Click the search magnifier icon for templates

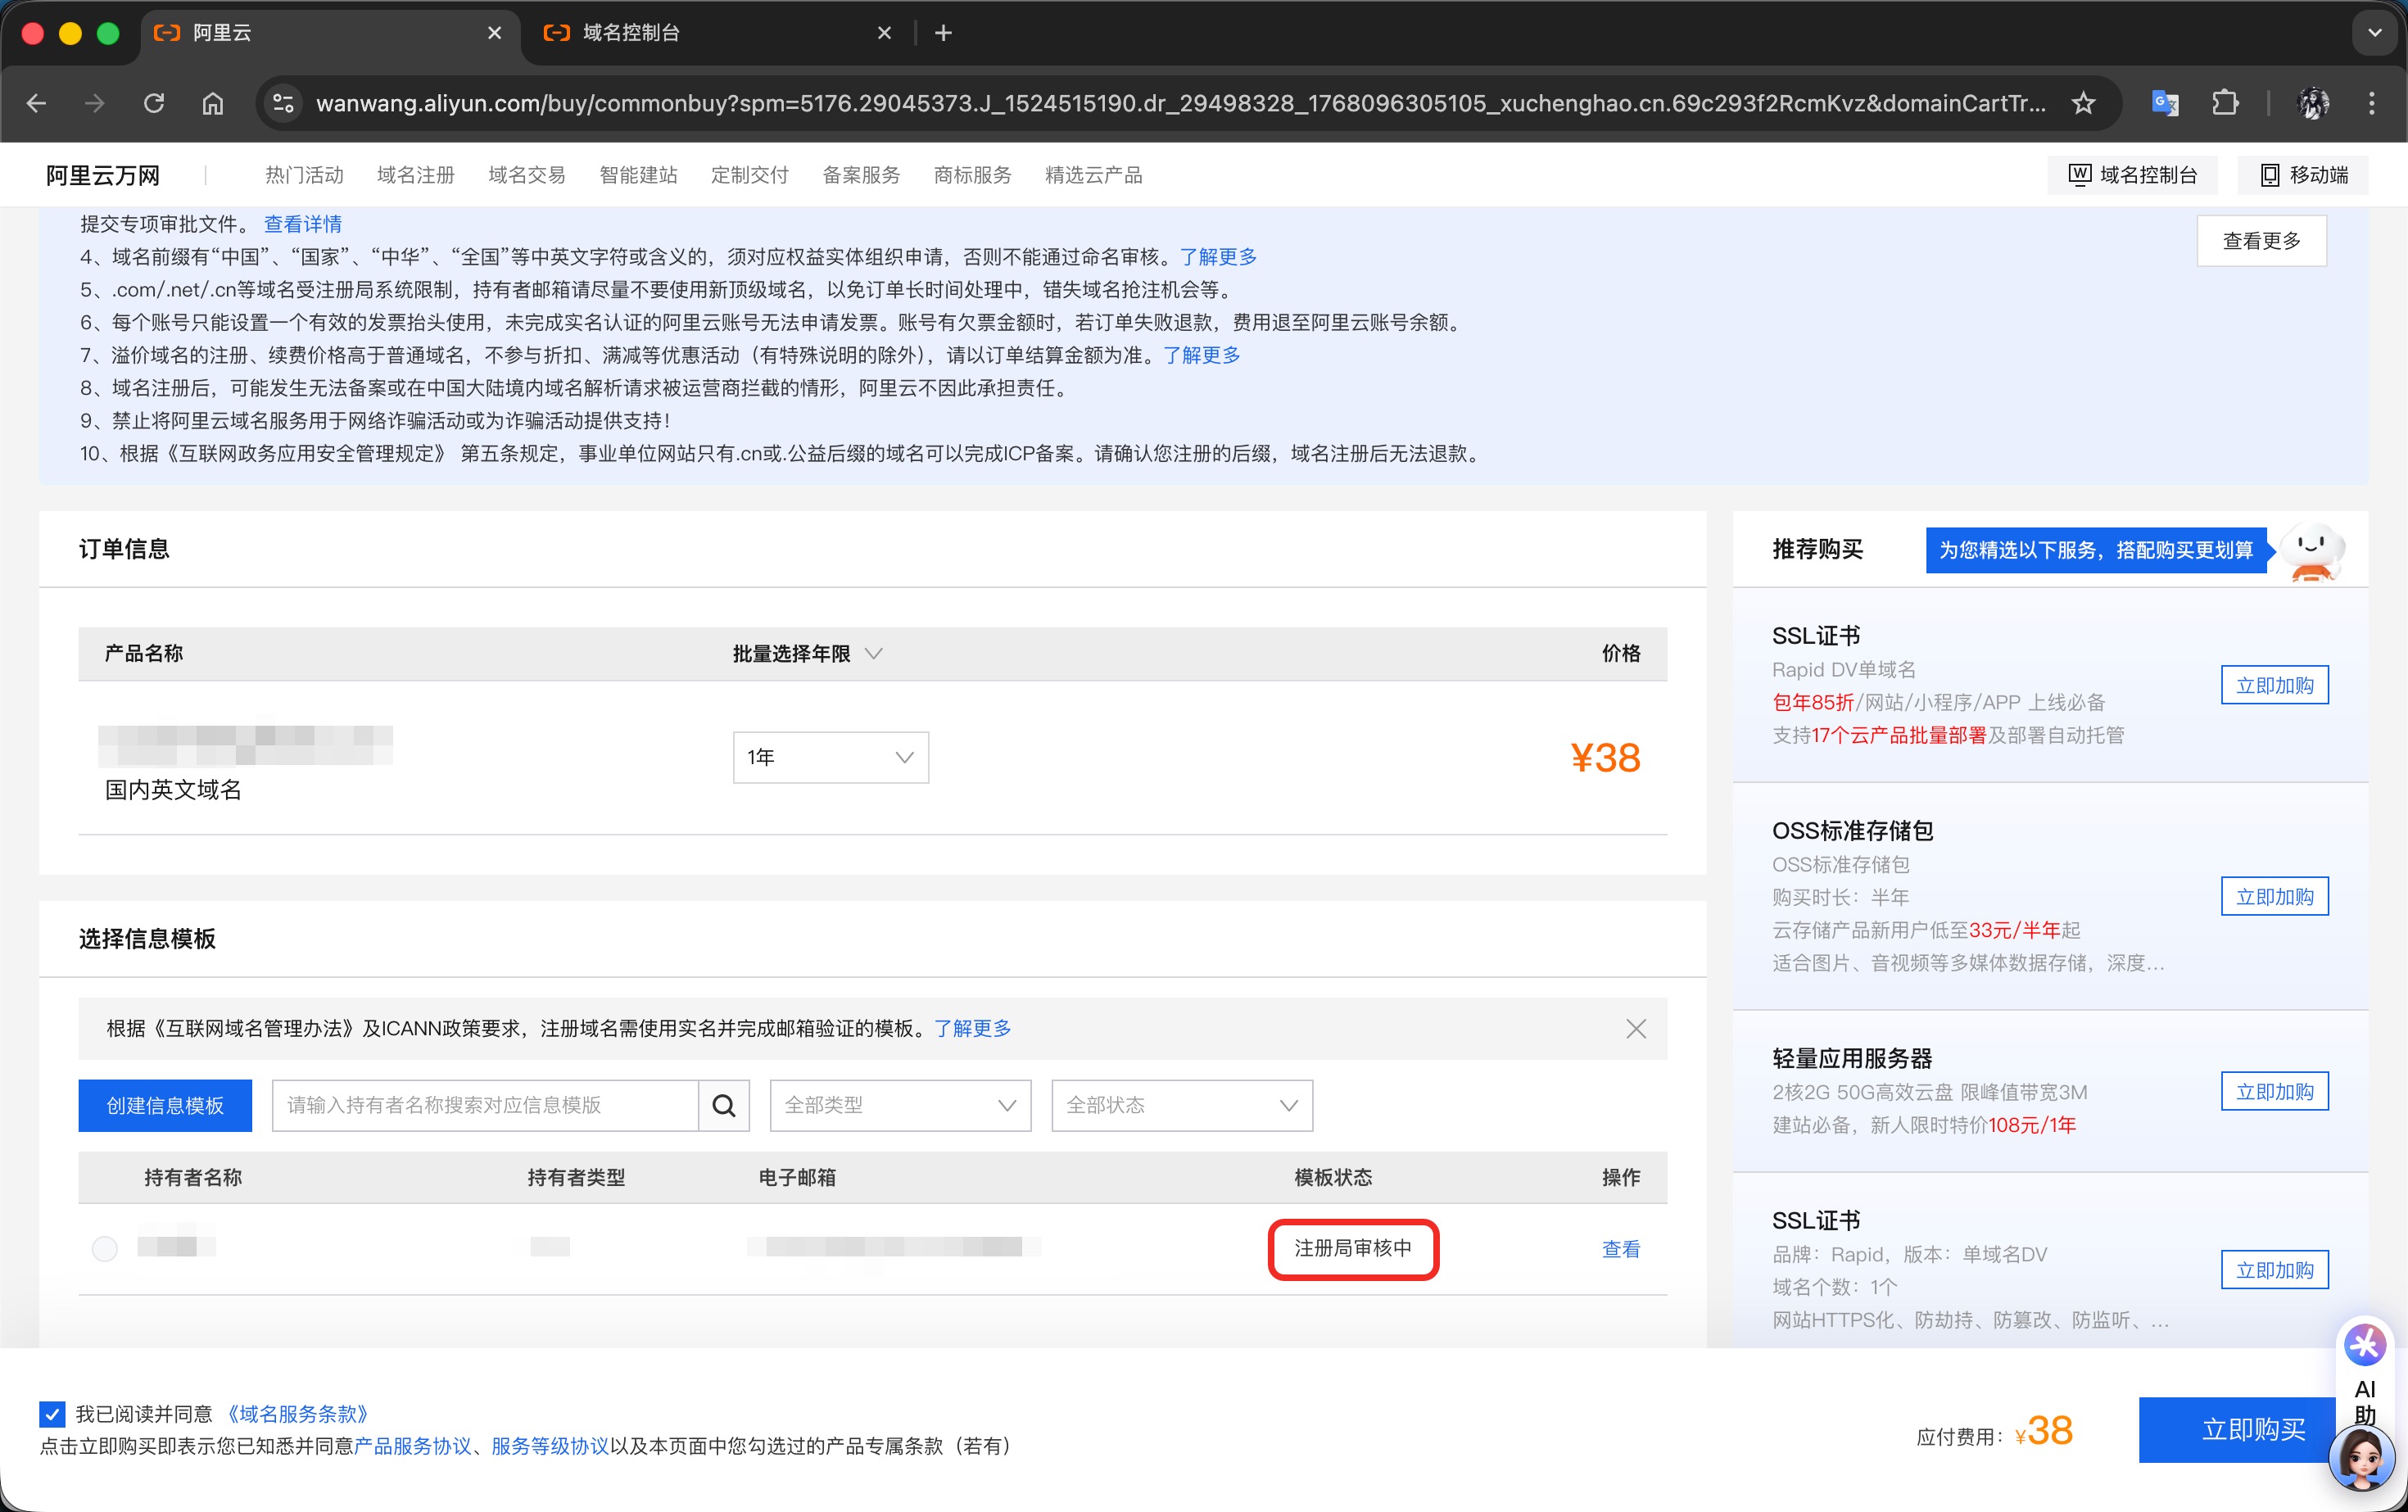pos(723,1105)
